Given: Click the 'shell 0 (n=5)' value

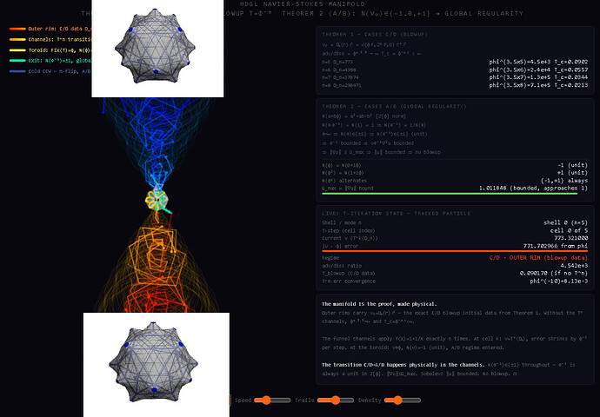Looking at the screenshot, I should [565, 222].
